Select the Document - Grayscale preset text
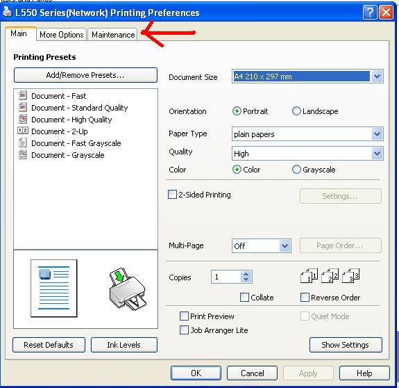This screenshot has width=399, height=388. [68, 155]
